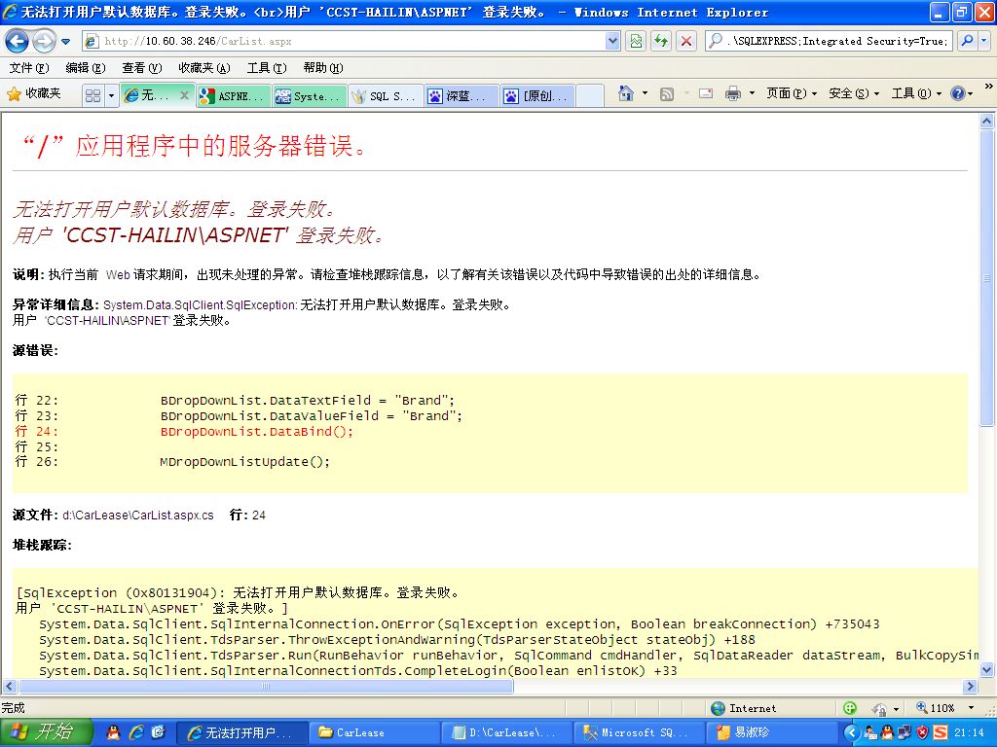Click the search box containing SQLEXPRESS text

(x=829, y=41)
